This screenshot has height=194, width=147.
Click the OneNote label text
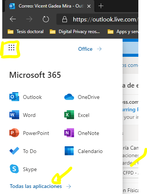[88, 133]
